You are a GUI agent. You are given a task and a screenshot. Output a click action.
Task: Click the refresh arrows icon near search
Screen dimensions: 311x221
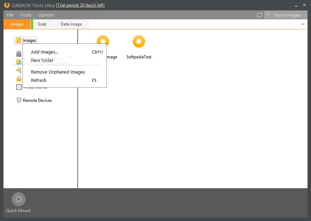tap(259, 15)
